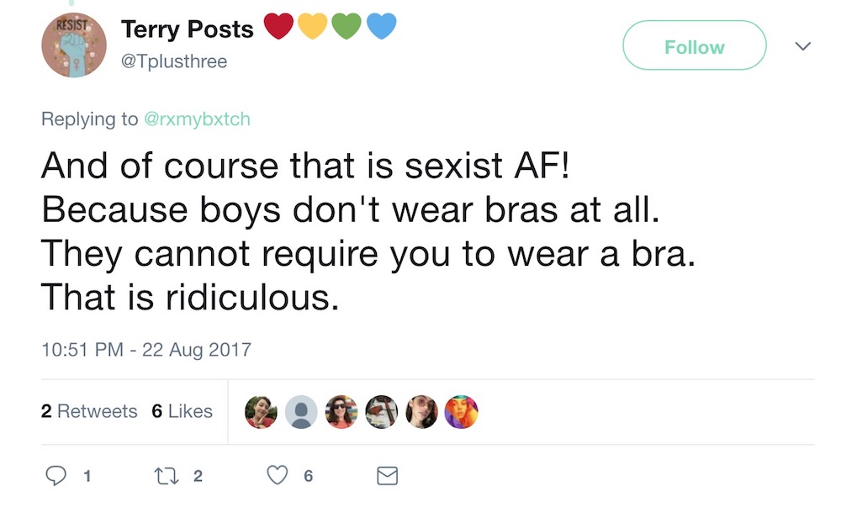Viewport: 841px width, 518px height.
Task: Open the default gray silhouette avatar
Action: pos(301,412)
